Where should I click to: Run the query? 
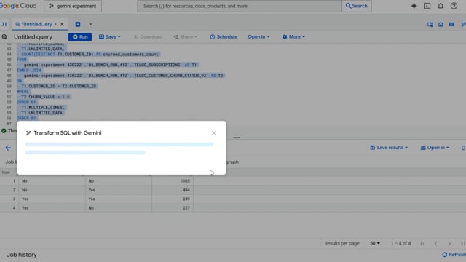click(80, 37)
